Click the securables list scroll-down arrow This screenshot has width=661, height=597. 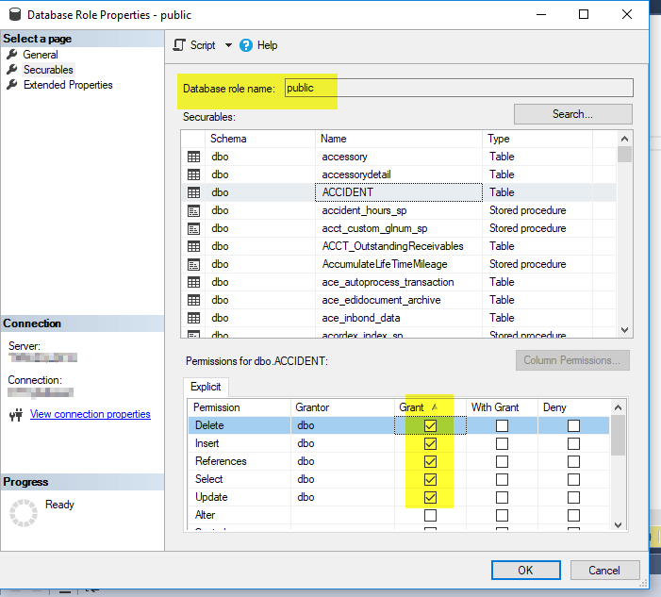tap(625, 330)
